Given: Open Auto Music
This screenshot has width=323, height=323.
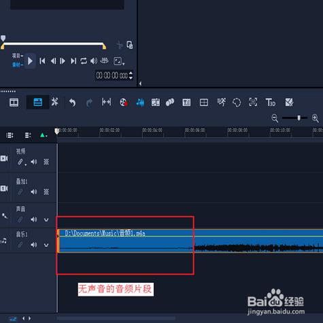Looking at the screenshot, I should coord(156,103).
